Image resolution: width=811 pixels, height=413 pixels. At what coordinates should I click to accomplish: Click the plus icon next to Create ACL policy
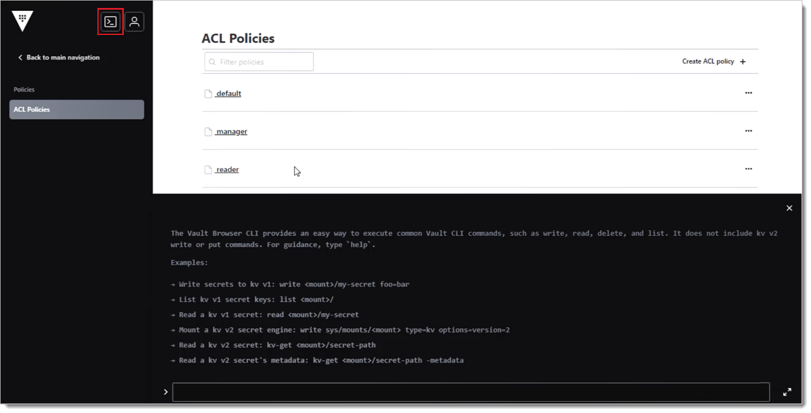pos(743,62)
